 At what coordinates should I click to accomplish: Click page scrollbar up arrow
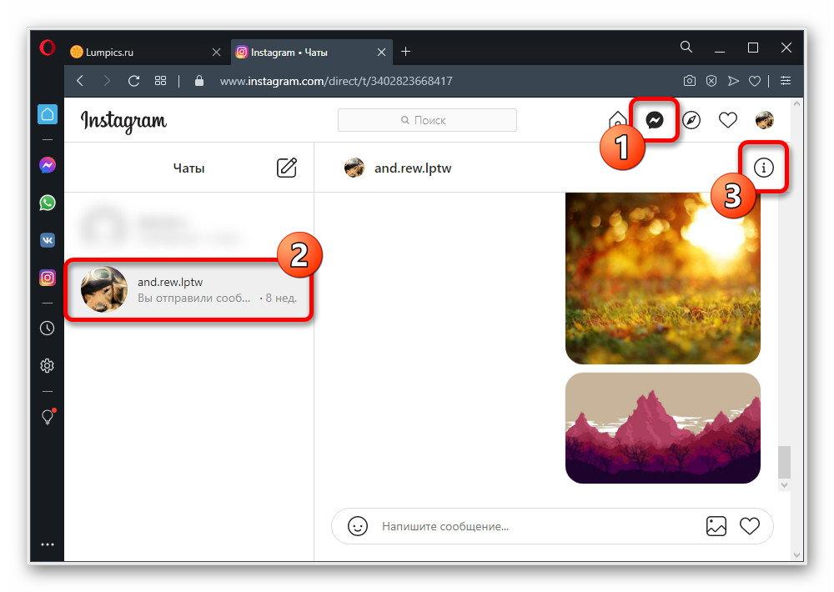click(x=796, y=103)
